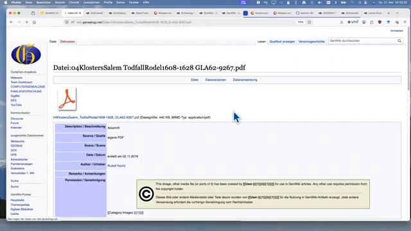Open the GEDBAS sidebar link
This screenshot has height=231, width=411.
point(16,146)
